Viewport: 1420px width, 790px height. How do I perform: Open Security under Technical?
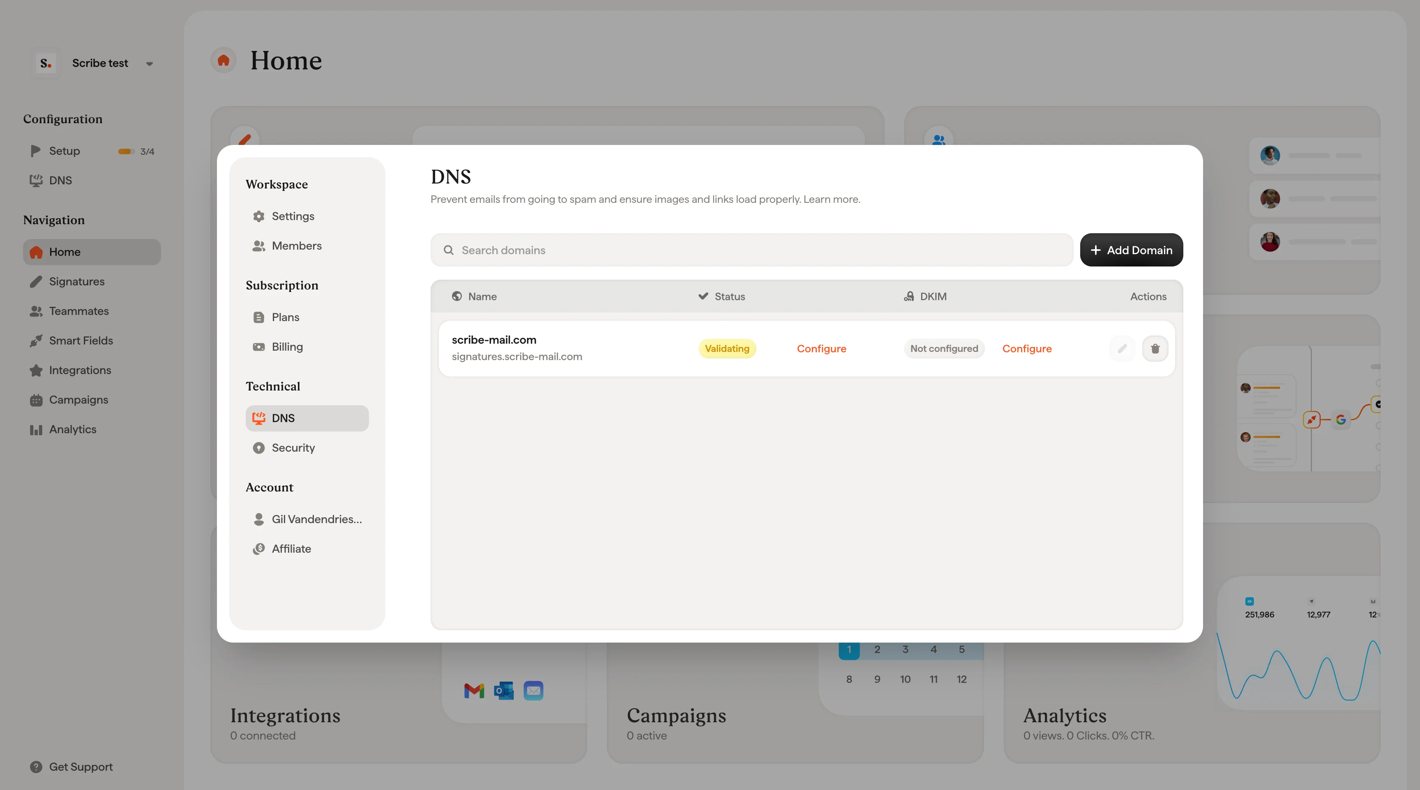(x=307, y=448)
